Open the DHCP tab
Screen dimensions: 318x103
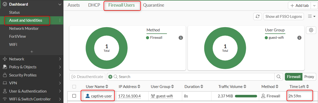[x=94, y=5]
